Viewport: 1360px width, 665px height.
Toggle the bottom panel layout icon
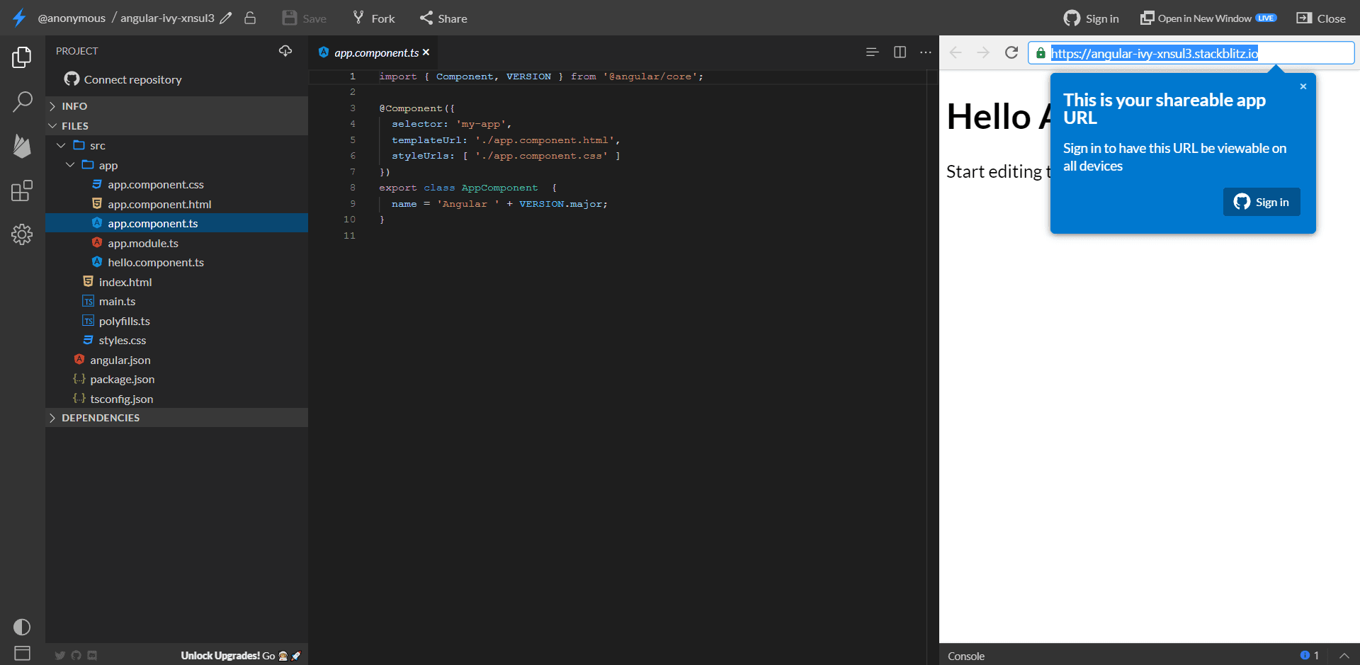point(22,653)
